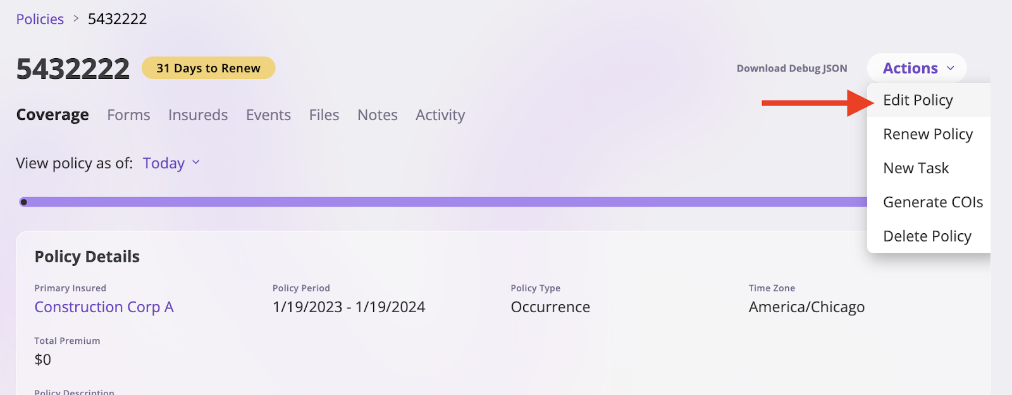The image size is (1012, 395).
Task: Click the Policy Details section heading
Action: coord(87,257)
